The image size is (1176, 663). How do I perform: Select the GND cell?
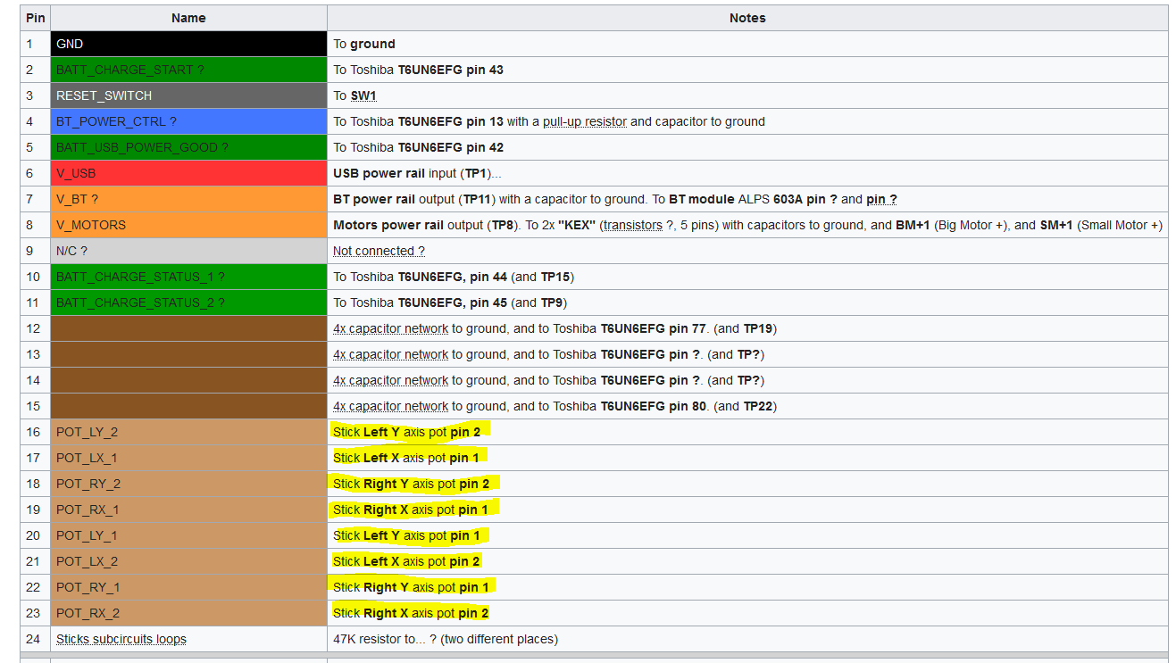point(188,44)
